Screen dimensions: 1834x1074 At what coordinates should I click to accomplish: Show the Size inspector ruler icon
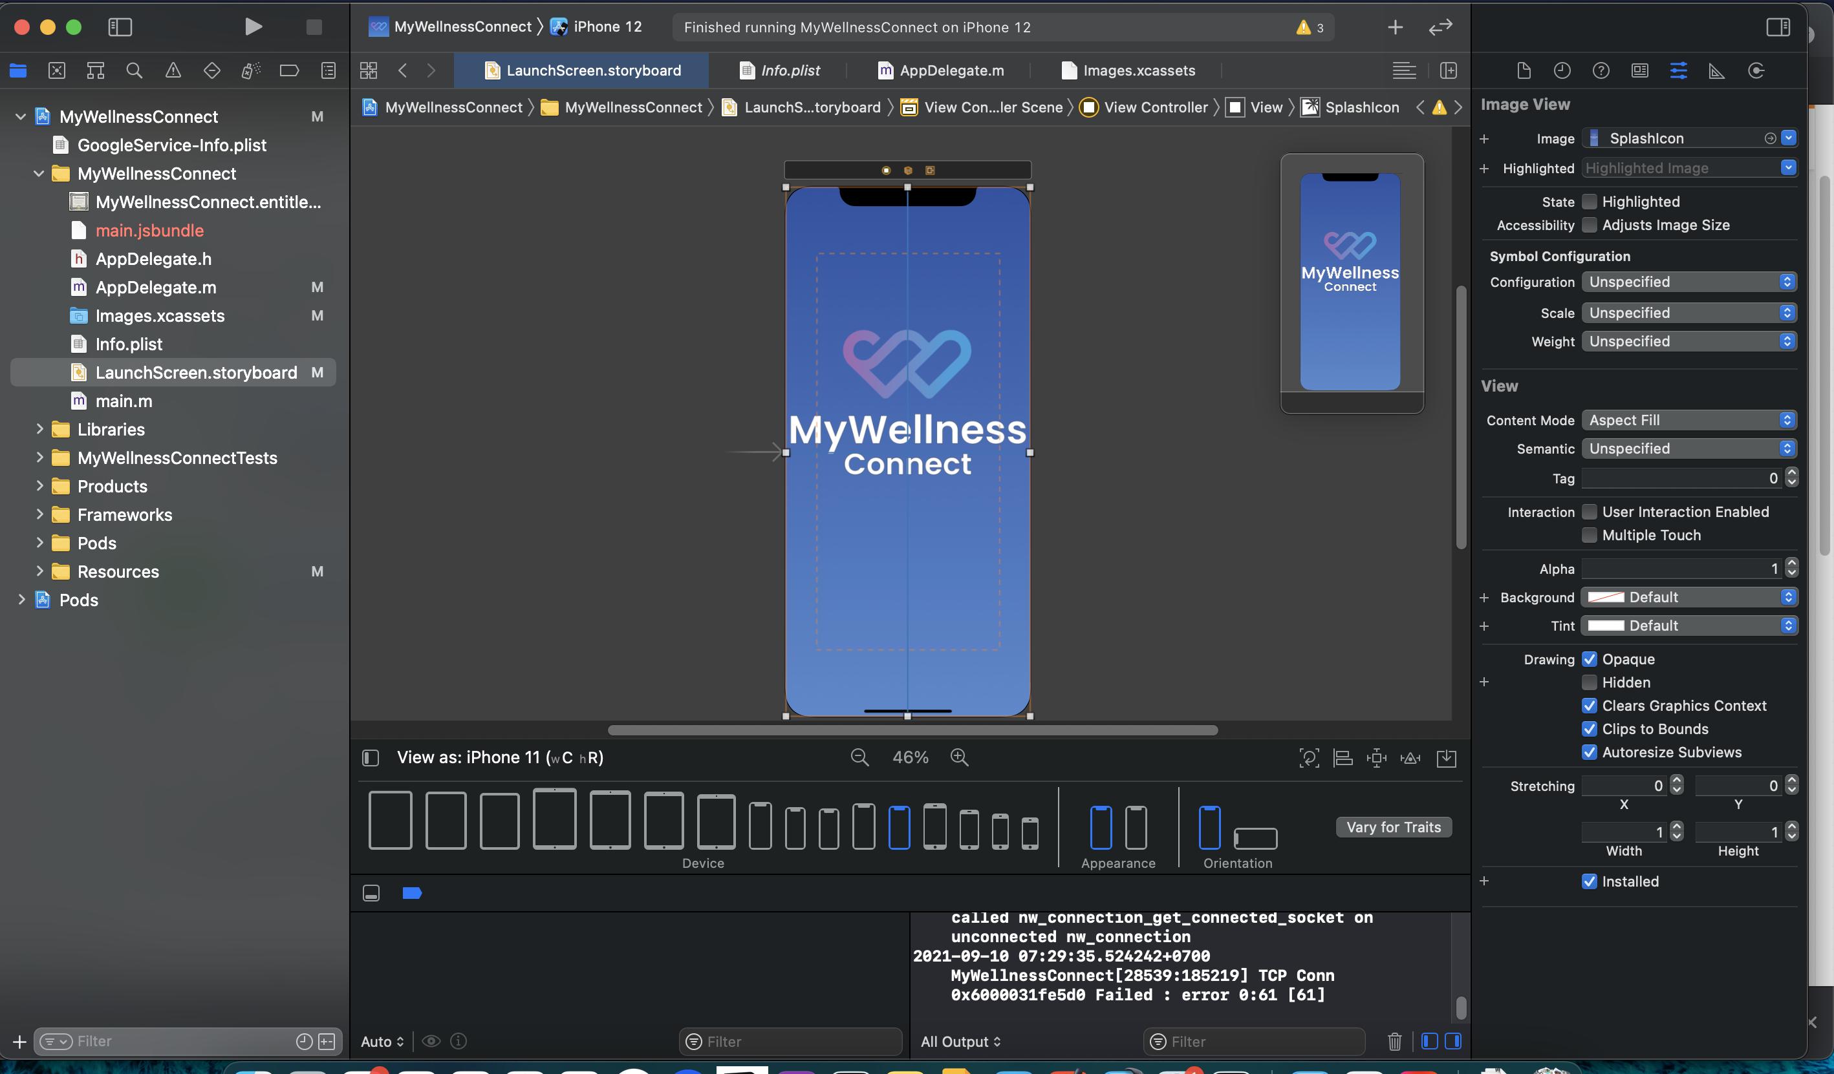[x=1717, y=70]
